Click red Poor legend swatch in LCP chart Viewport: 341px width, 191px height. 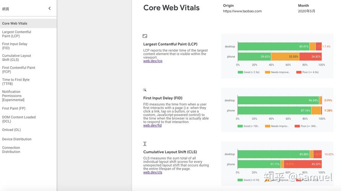click(299, 72)
